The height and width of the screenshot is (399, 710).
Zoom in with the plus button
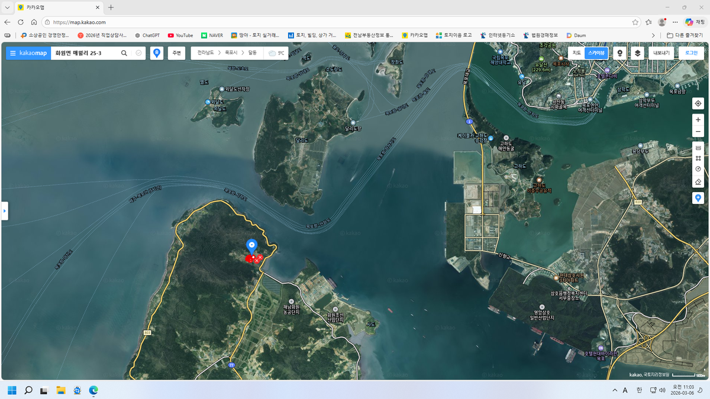click(698, 120)
